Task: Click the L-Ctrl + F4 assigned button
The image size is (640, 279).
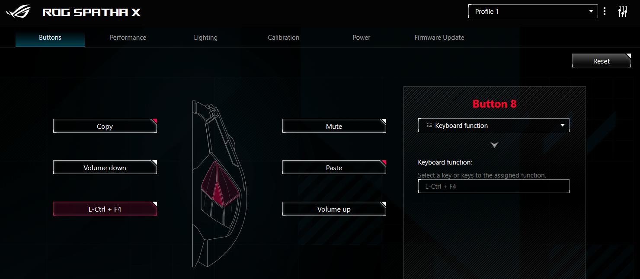Action: point(105,209)
